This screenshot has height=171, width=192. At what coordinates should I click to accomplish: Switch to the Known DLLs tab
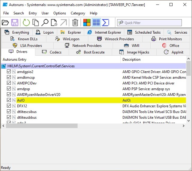[24, 39]
